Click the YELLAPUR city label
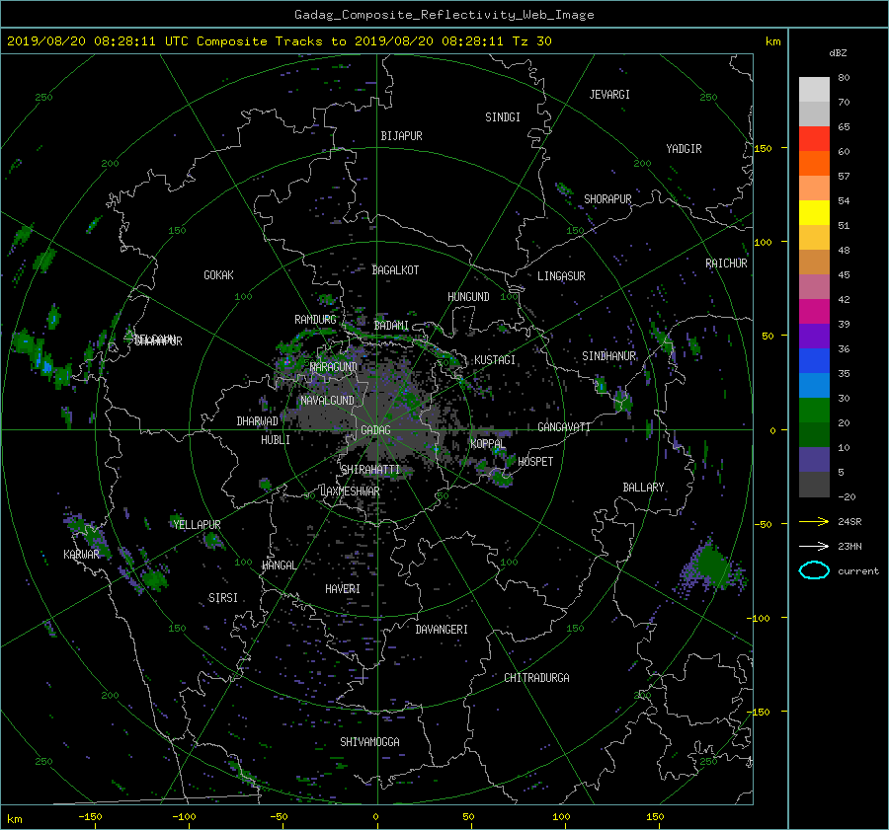This screenshot has height=830, width=889. click(197, 525)
